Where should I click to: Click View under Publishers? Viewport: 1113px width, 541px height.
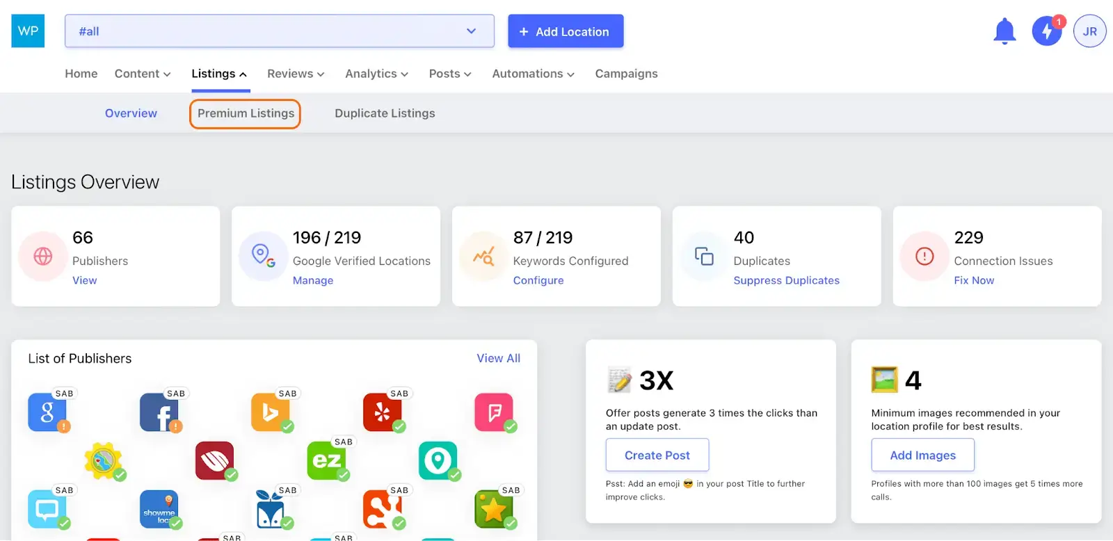[x=85, y=280]
